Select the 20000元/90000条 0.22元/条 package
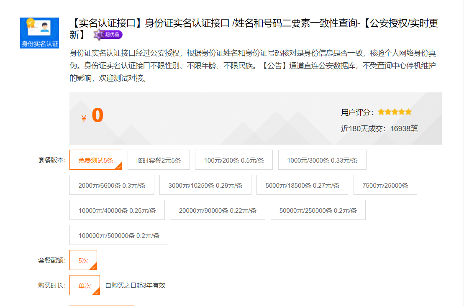Image resolution: width=464 pixels, height=306 pixels. point(218,210)
